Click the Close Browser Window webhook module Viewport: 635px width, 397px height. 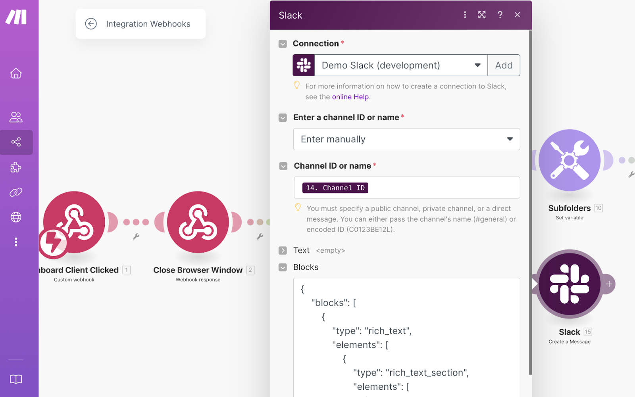[x=198, y=222]
